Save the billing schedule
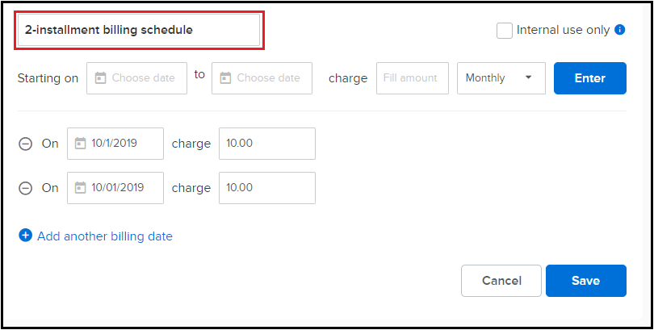 point(586,281)
